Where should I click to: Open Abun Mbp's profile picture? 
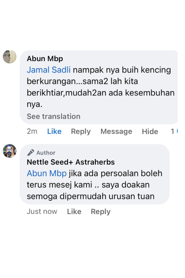(x=10, y=56)
